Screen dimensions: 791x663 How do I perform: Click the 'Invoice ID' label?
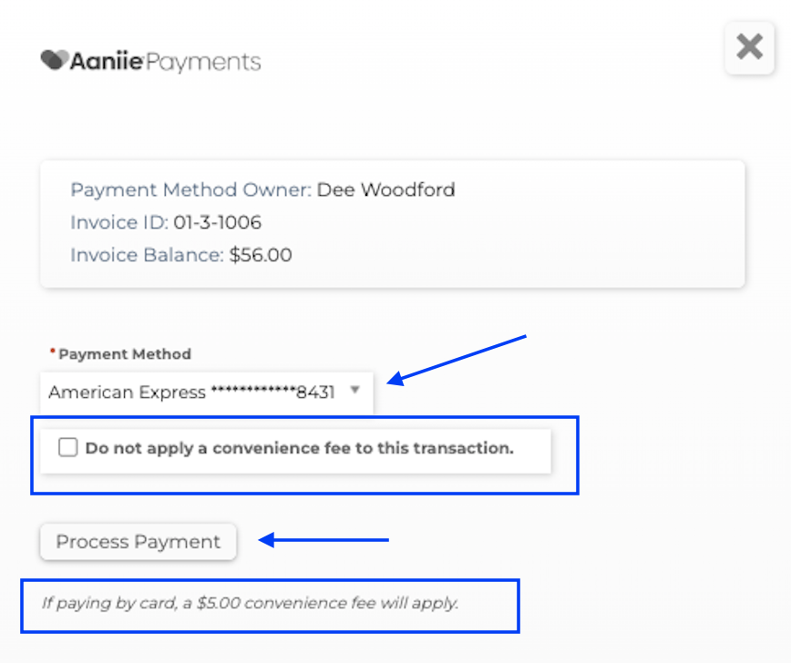tap(119, 223)
